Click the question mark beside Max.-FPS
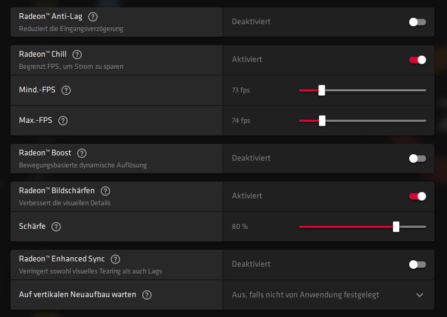Image resolution: width=447 pixels, height=317 pixels. click(63, 121)
